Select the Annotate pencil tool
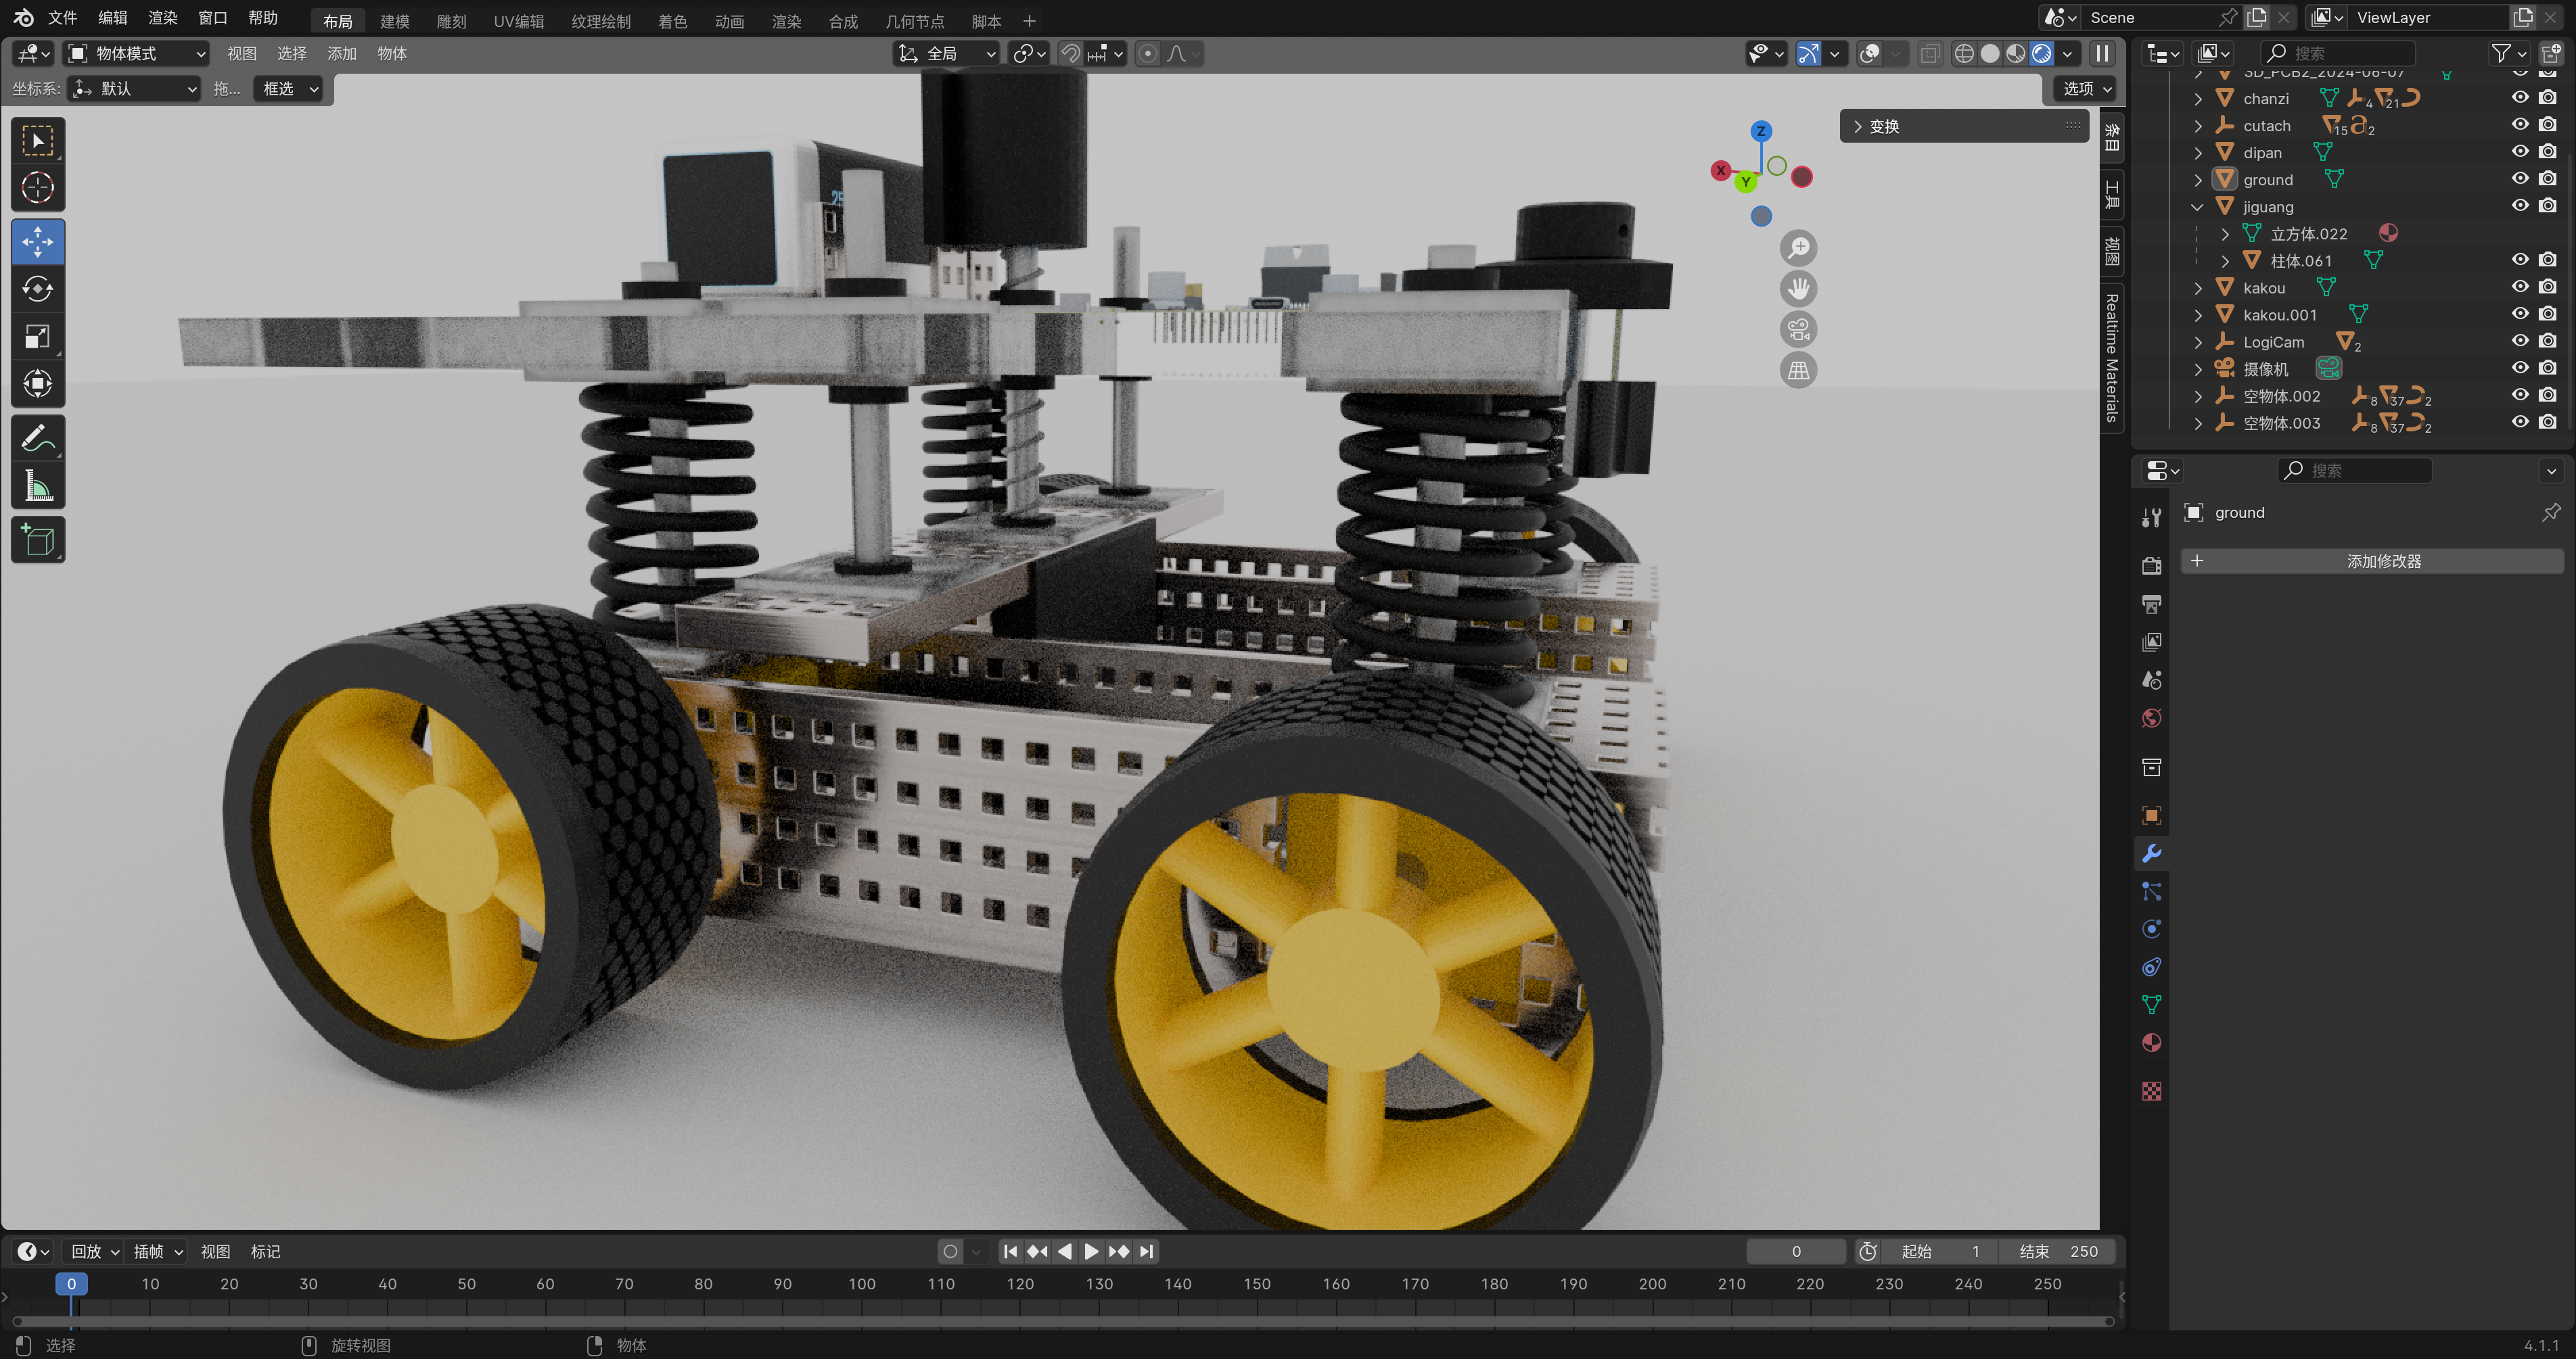Viewport: 2576px width, 1359px height. click(38, 437)
